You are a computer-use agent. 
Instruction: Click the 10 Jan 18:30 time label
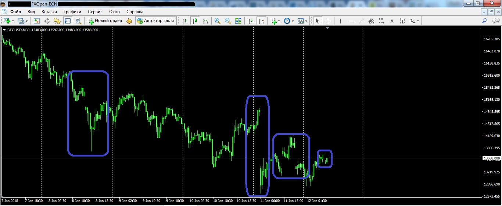coord(247,201)
